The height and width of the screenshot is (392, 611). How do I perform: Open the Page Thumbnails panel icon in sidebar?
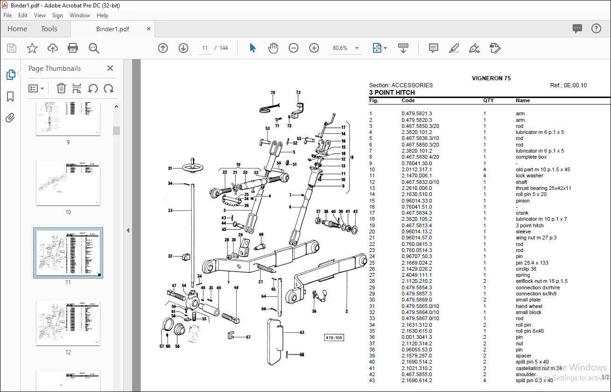click(10, 75)
